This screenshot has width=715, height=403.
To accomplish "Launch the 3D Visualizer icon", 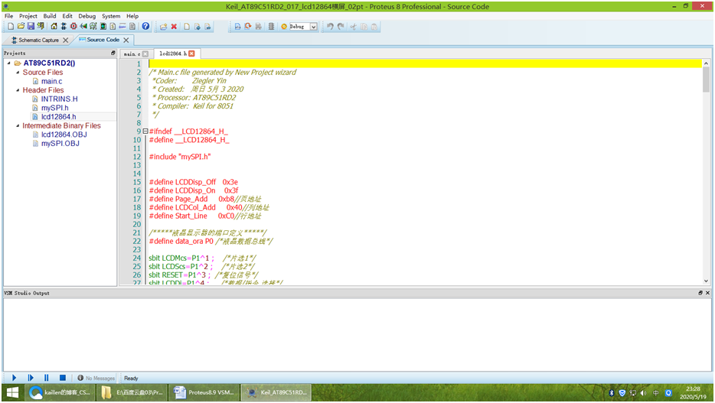I will (x=83, y=27).
